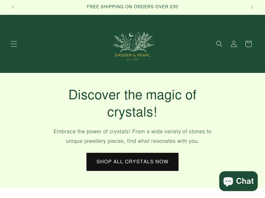Click the Shopify chat speech-bubble icon
This screenshot has height=198, width=265.
click(228, 181)
